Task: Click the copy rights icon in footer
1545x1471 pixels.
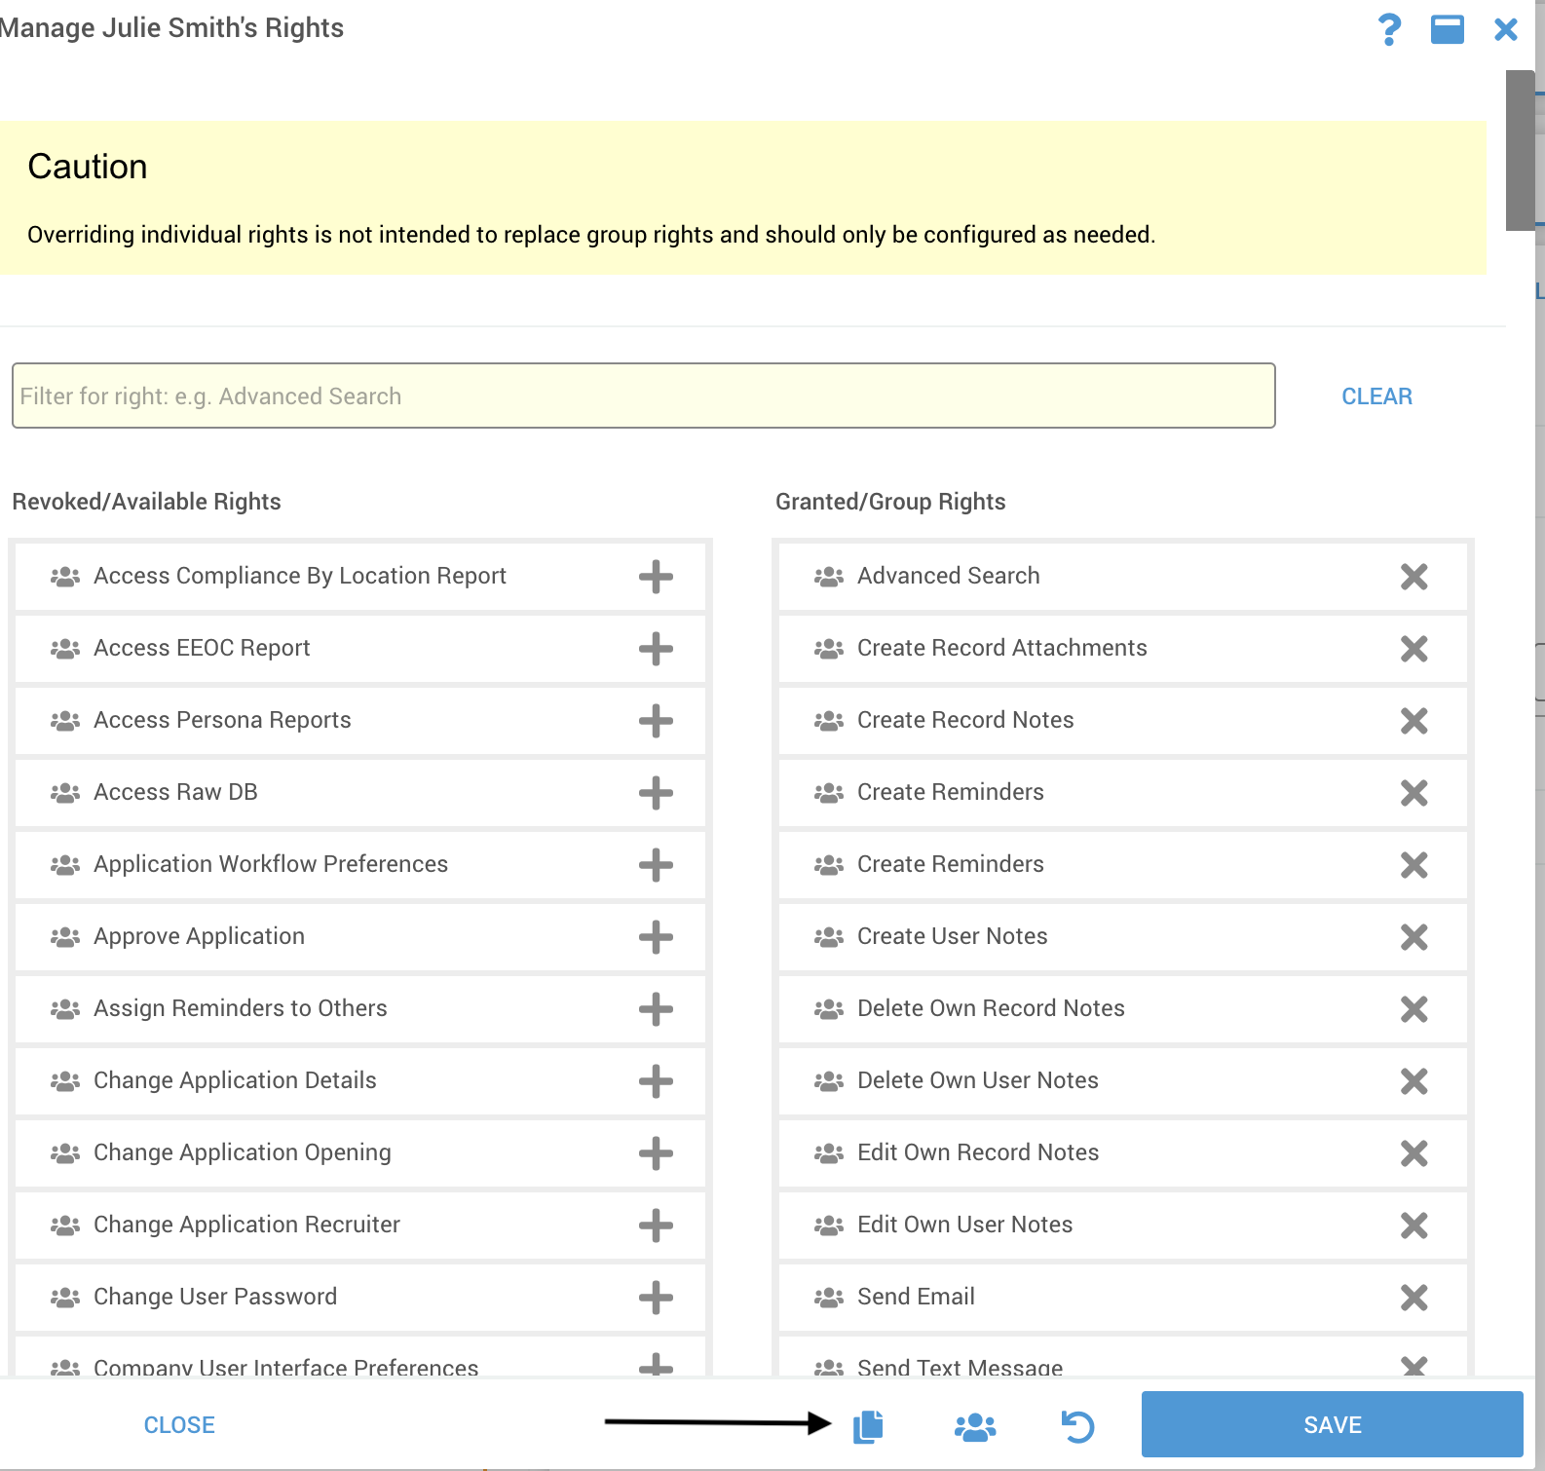Action: coord(868,1426)
